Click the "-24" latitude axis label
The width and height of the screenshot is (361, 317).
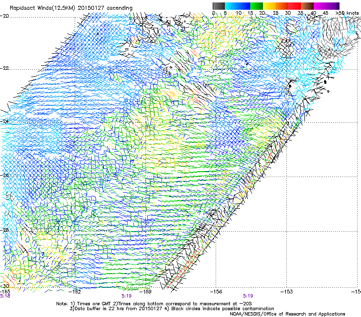tap(4, 121)
